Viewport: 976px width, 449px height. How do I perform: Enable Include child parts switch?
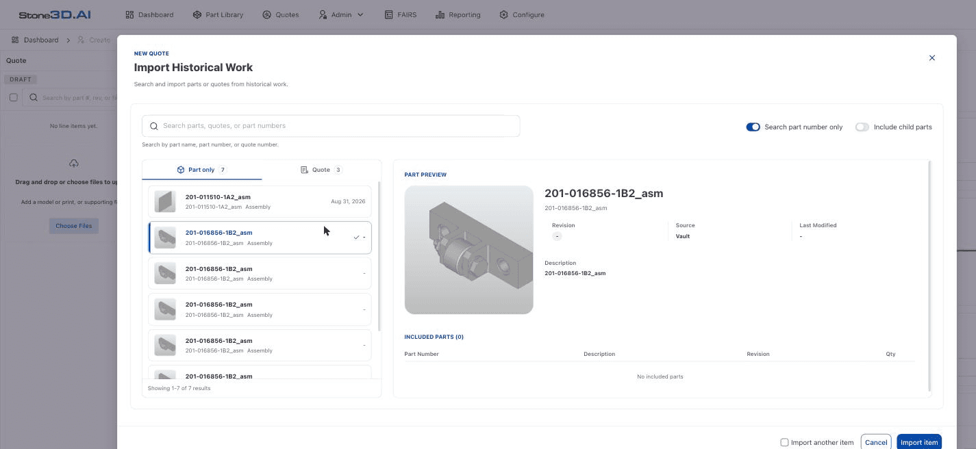point(862,127)
